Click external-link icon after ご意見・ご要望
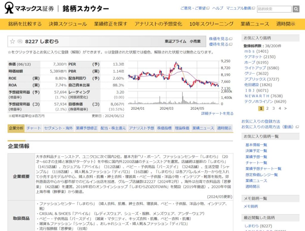This screenshot has width=305, height=231. coord(208,8)
